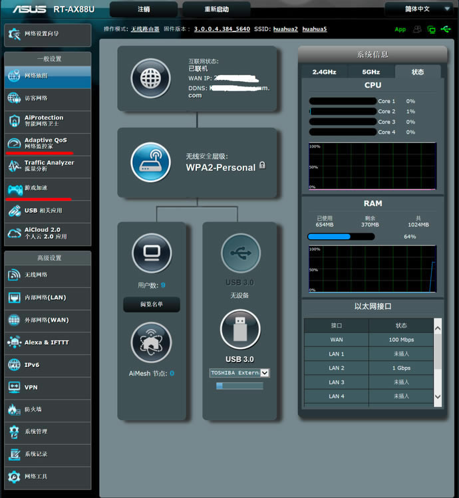Click the 浏览名单 view list button
The height and width of the screenshot is (498, 459).
(x=152, y=305)
